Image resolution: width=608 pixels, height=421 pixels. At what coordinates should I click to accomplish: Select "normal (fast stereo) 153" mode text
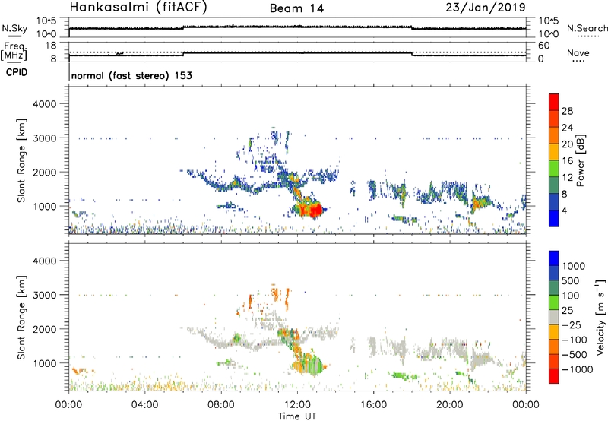(131, 75)
